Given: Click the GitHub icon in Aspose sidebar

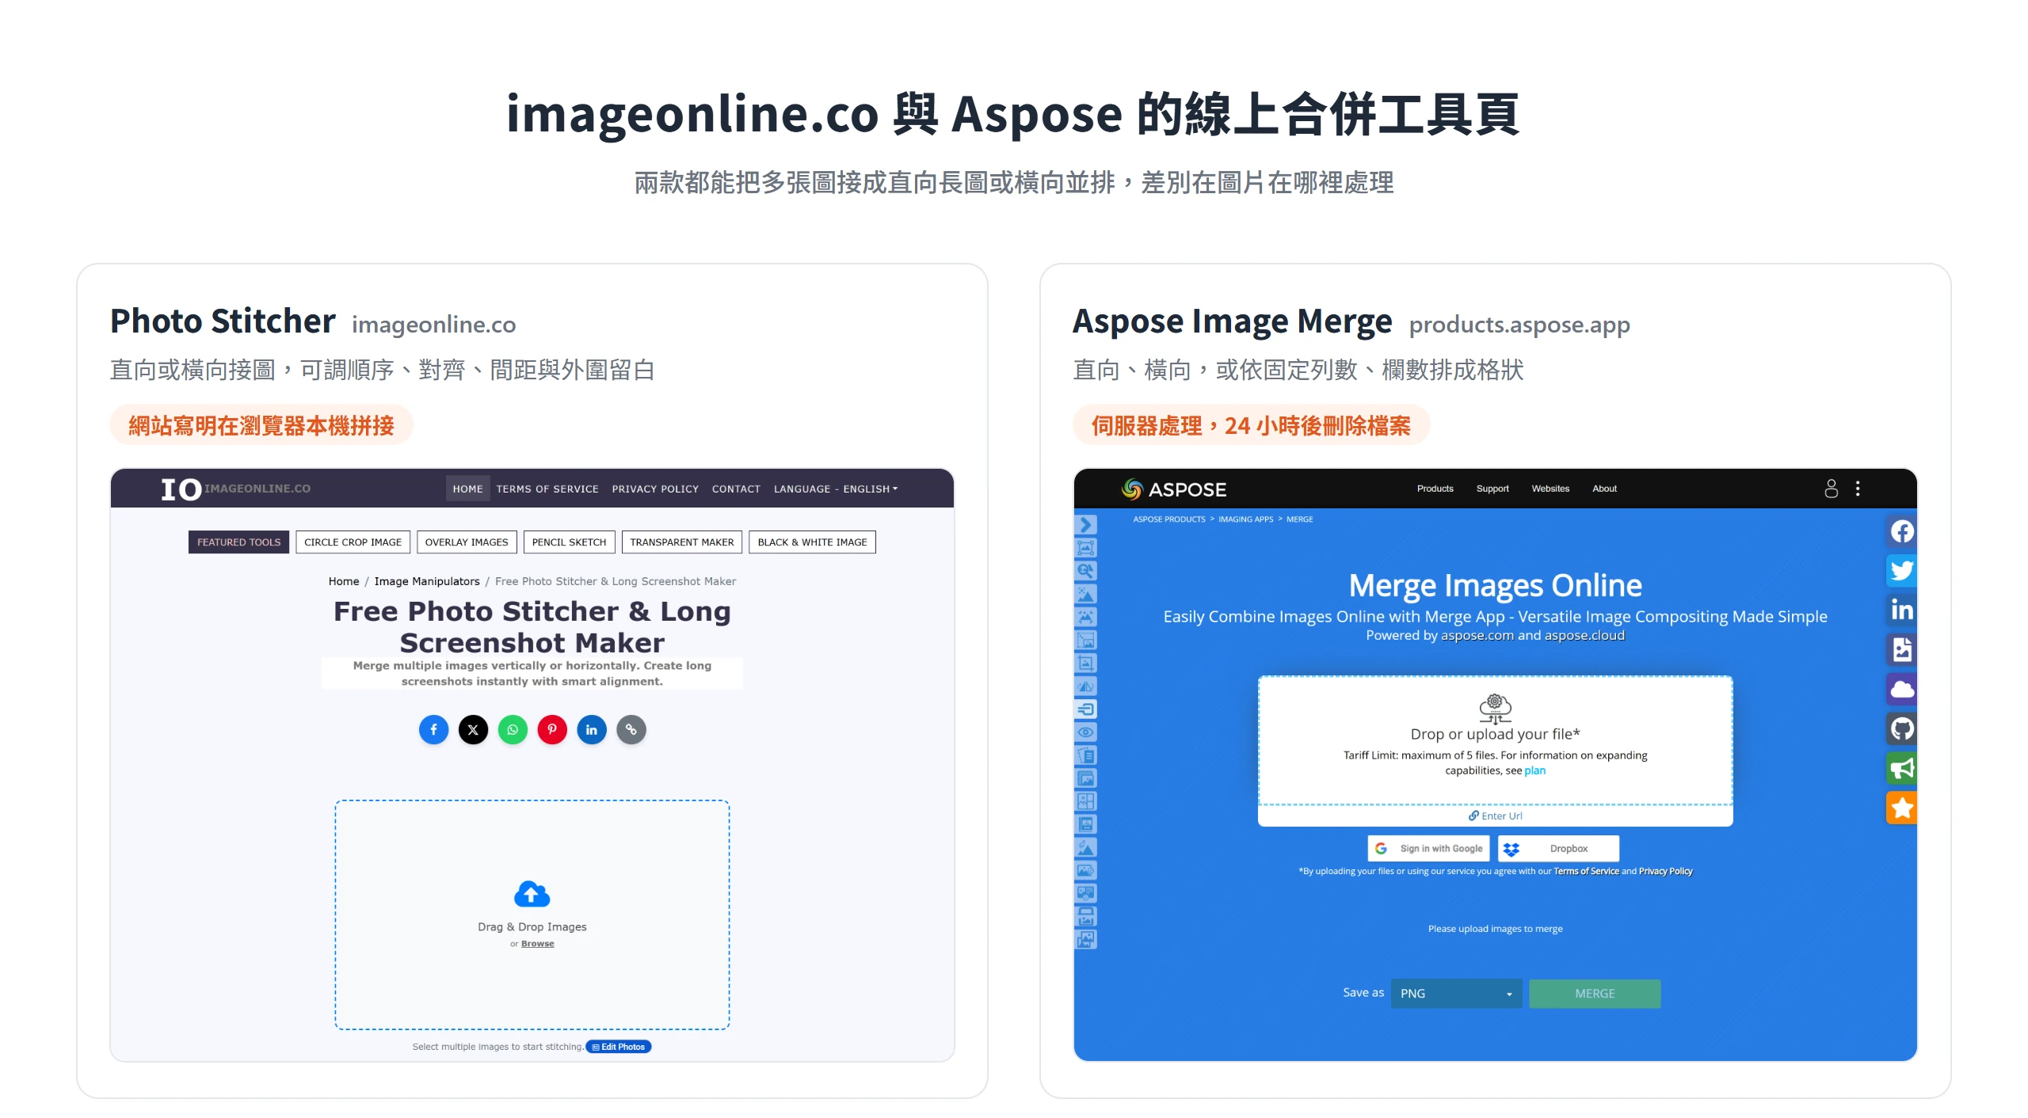Looking at the screenshot, I should click(x=1901, y=728).
